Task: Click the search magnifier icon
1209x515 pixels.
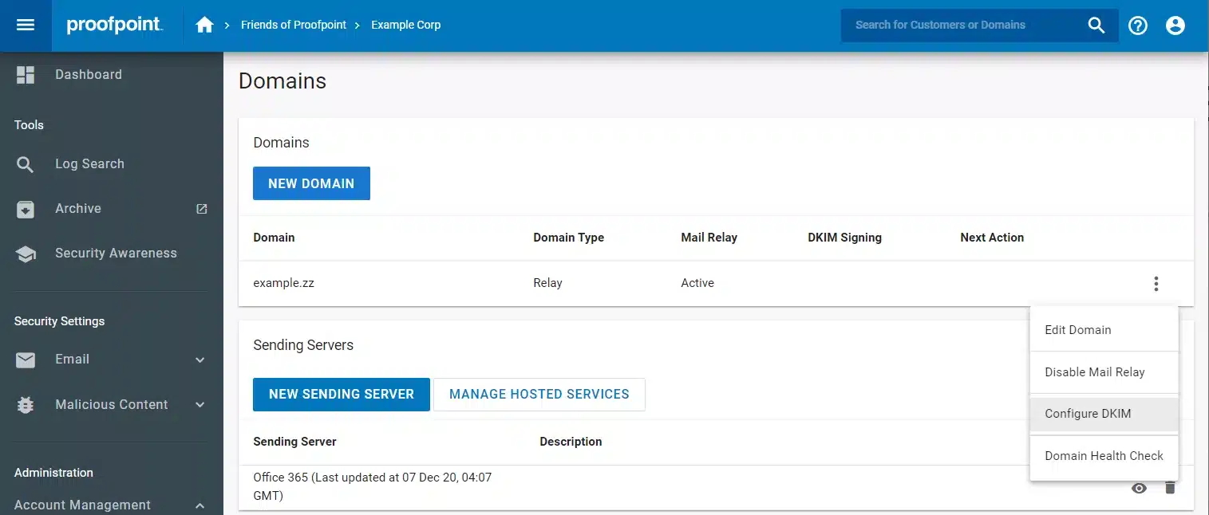Action: point(1096,26)
